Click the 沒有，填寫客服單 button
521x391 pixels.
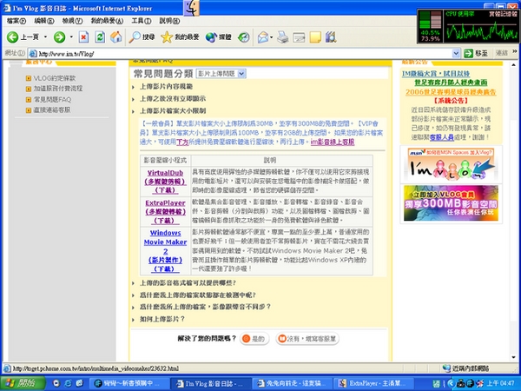tap(307, 339)
